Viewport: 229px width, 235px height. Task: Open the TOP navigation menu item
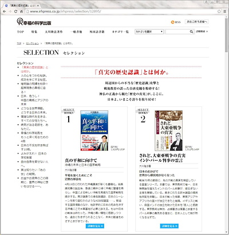click(21, 32)
